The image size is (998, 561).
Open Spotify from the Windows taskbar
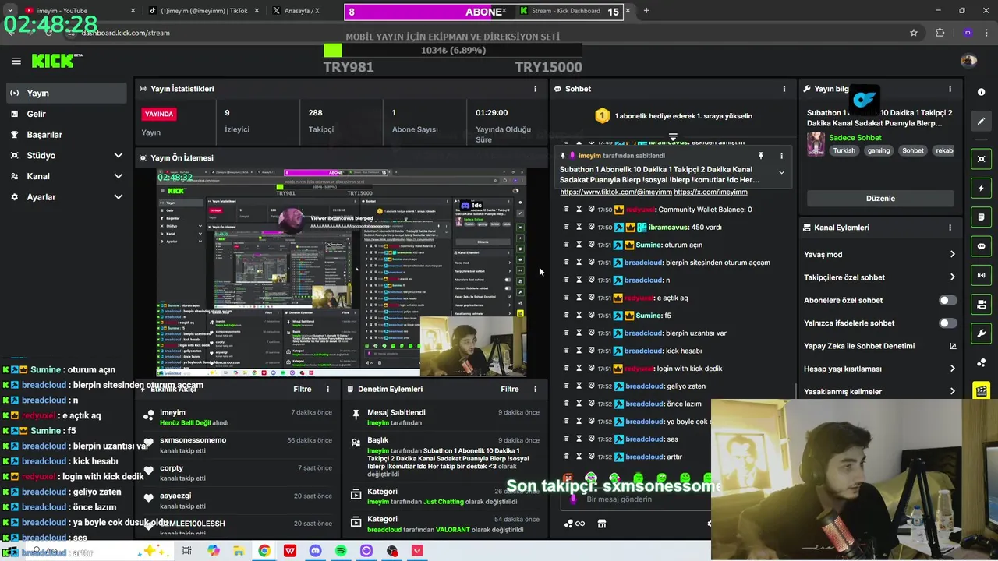[x=341, y=551]
